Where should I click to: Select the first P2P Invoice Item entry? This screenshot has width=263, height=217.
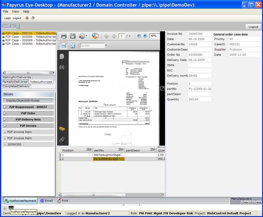coord(28,132)
